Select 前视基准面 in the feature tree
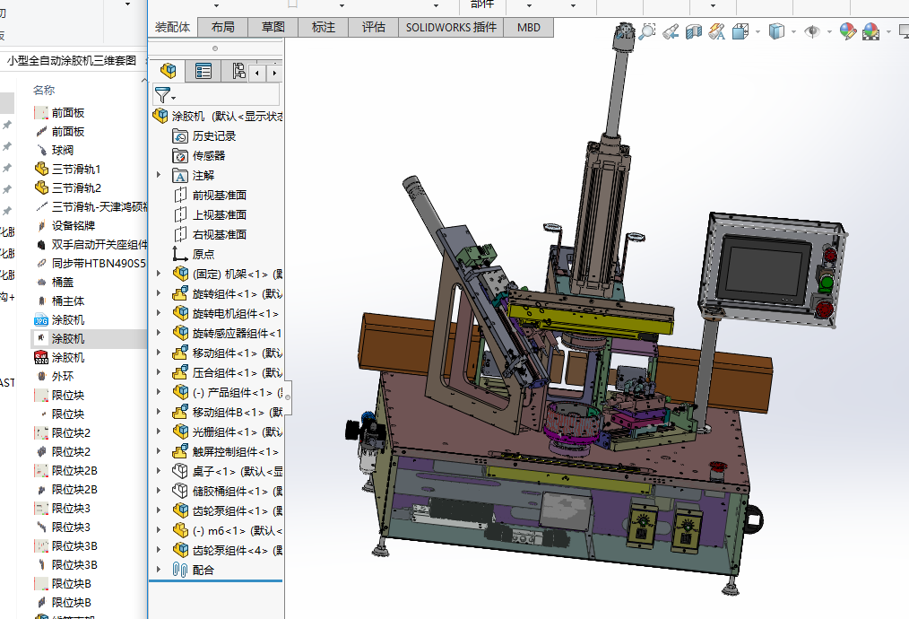This screenshot has width=909, height=619. [x=219, y=195]
